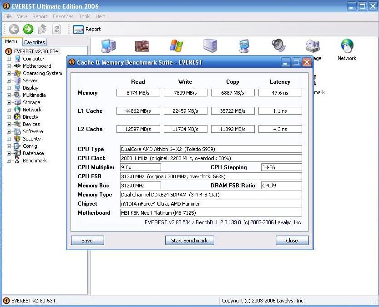Expand the Software tree node

[x=9, y=131]
